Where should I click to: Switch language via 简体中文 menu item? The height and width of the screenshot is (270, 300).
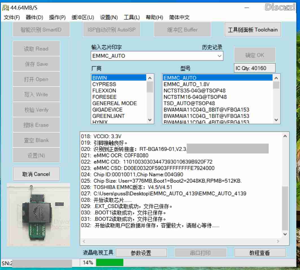coord(179,17)
